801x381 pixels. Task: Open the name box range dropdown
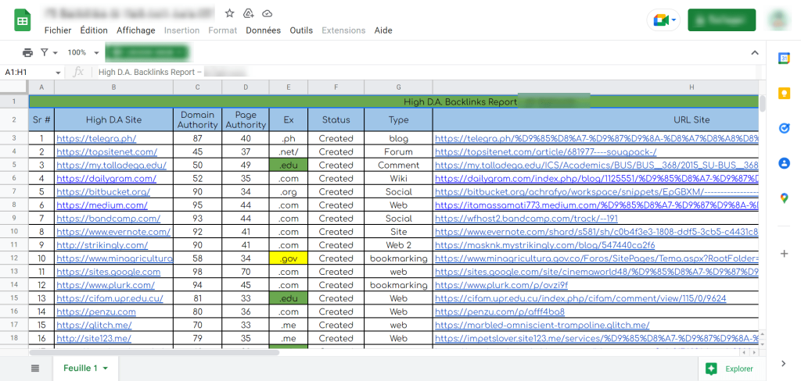point(58,73)
